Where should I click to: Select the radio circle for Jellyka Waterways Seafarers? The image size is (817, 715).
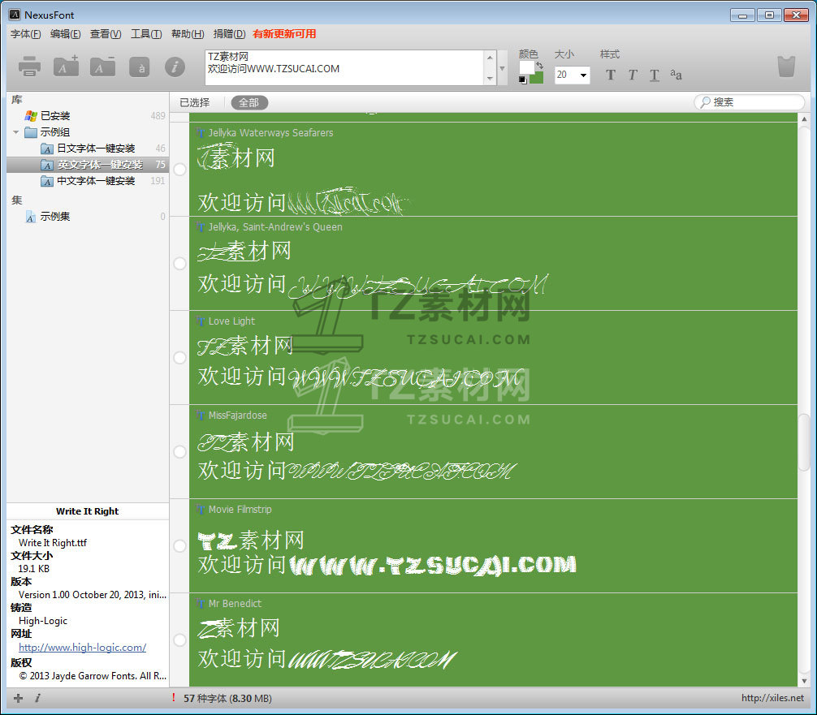point(179,170)
